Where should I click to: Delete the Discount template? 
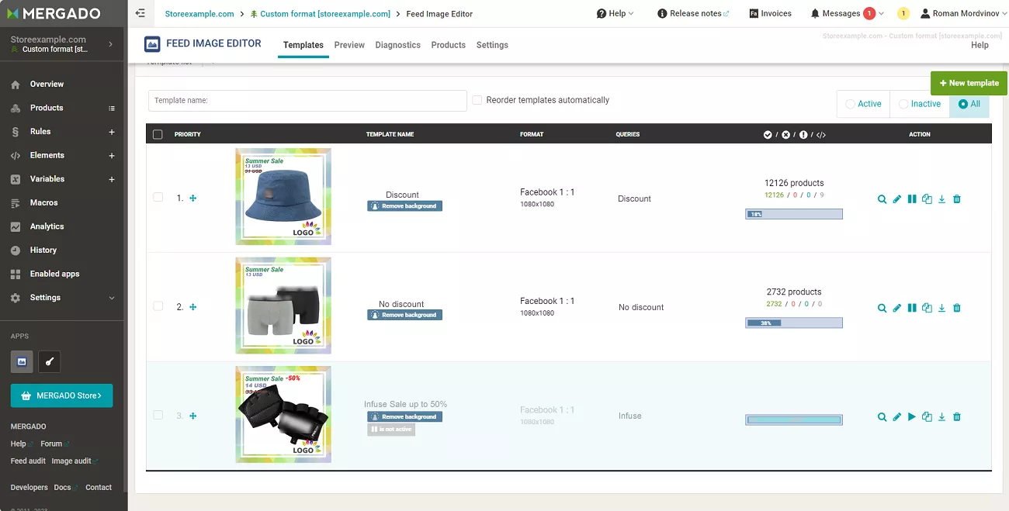956,199
